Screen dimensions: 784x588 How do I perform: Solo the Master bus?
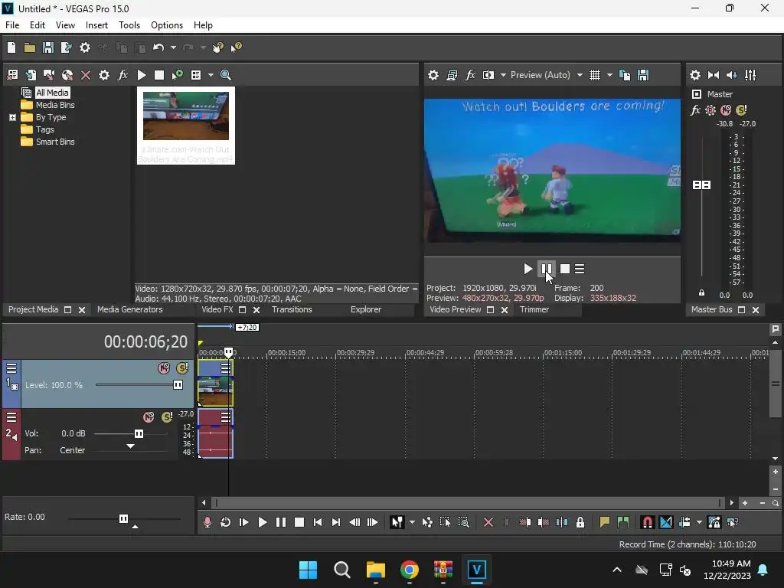(x=741, y=110)
